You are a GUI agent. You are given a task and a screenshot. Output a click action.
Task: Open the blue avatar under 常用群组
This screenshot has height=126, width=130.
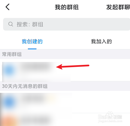[x=9, y=70]
